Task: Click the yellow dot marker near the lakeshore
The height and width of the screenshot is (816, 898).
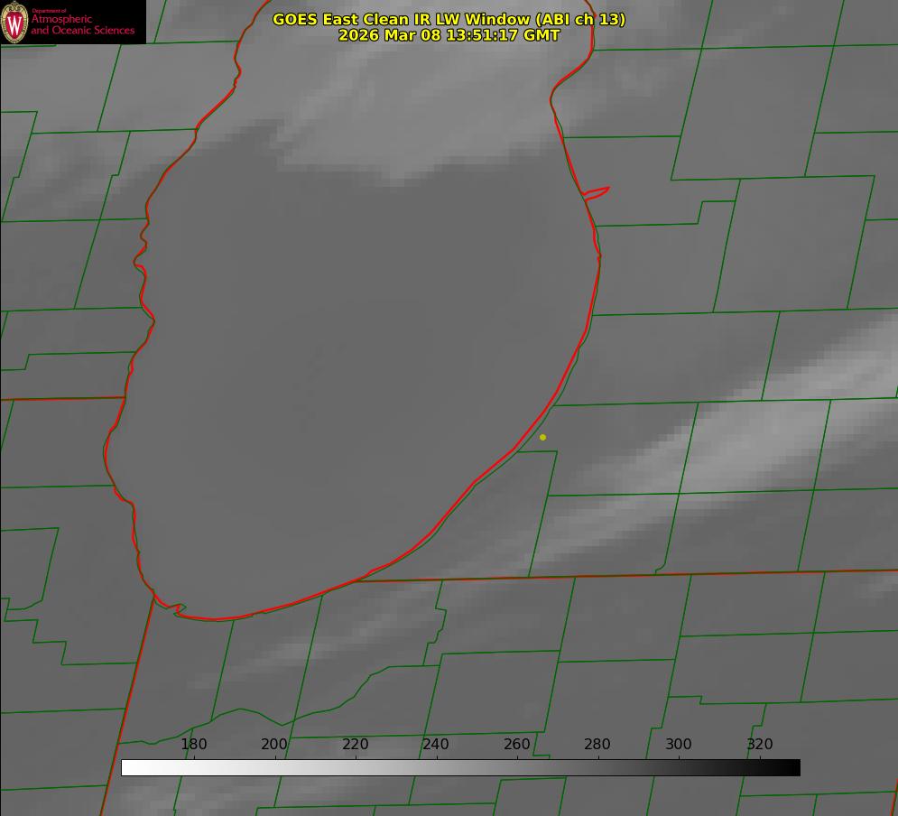Action: pos(542,437)
